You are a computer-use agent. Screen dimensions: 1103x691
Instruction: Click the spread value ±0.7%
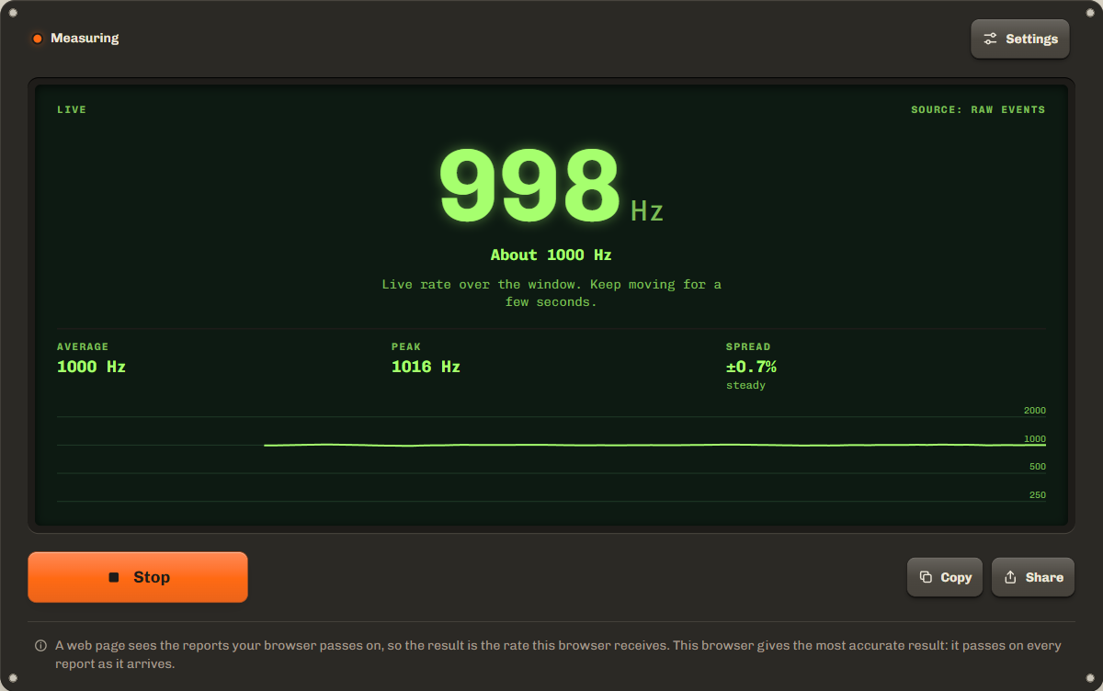(x=751, y=367)
